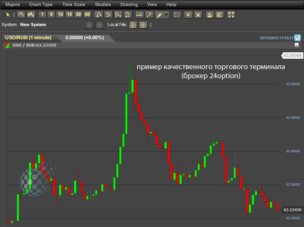
Task: Toggle the crosshair cursor tool
Action: tap(177, 15)
